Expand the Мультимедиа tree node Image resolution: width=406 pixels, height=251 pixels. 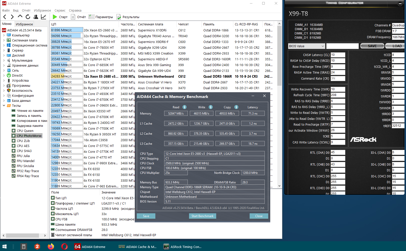pos(4,61)
